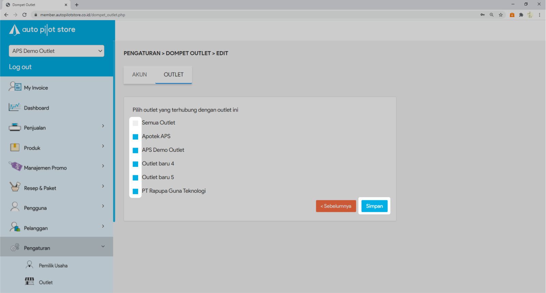Click the Manajemen Promo tag icon

point(15,167)
